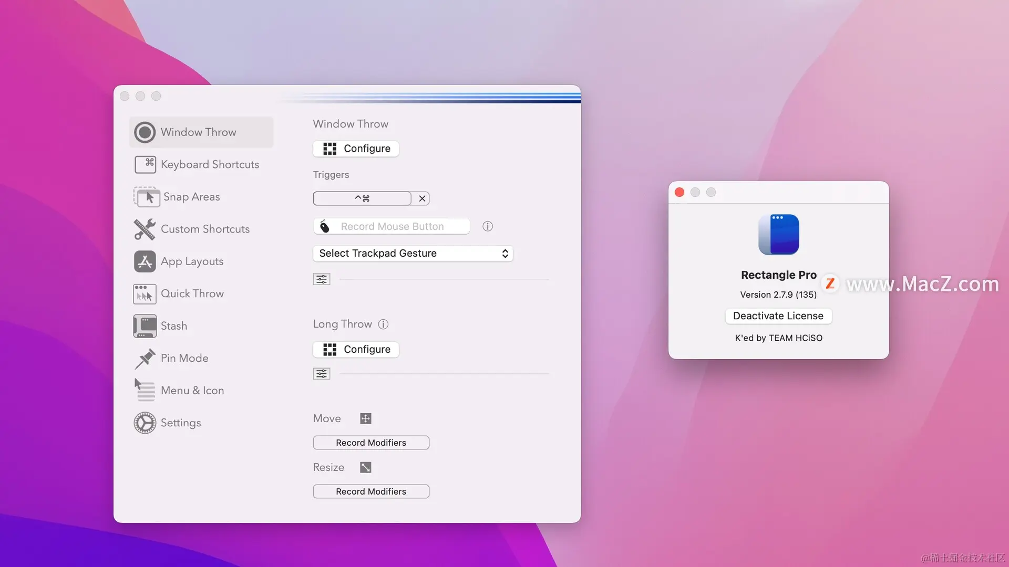Click the Deactivate License button
The height and width of the screenshot is (567, 1009).
pyautogui.click(x=778, y=316)
